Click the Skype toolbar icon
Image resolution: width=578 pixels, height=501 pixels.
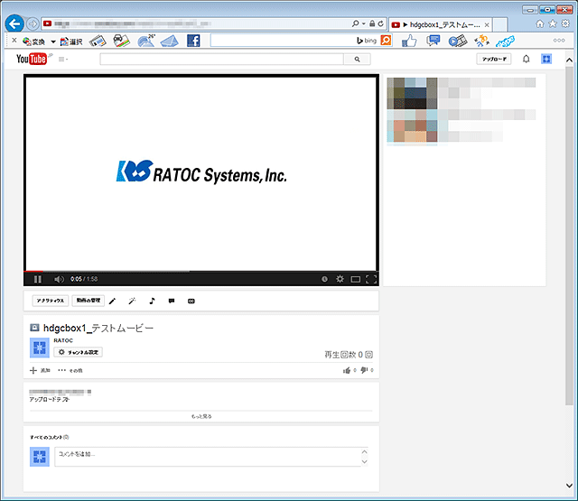[x=505, y=42]
